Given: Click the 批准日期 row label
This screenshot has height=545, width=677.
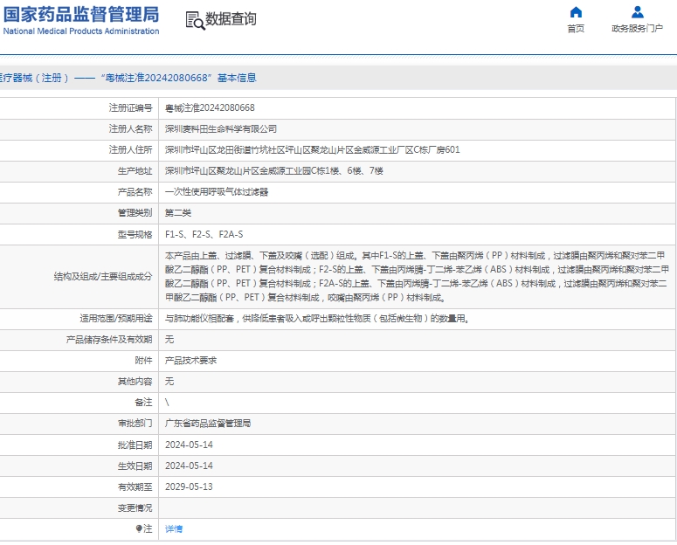Looking at the screenshot, I should point(135,445).
